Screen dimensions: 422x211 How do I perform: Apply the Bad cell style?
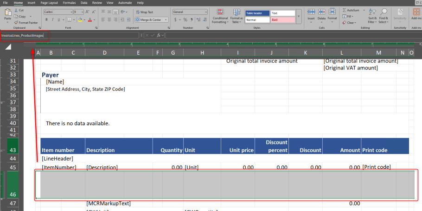click(x=282, y=20)
